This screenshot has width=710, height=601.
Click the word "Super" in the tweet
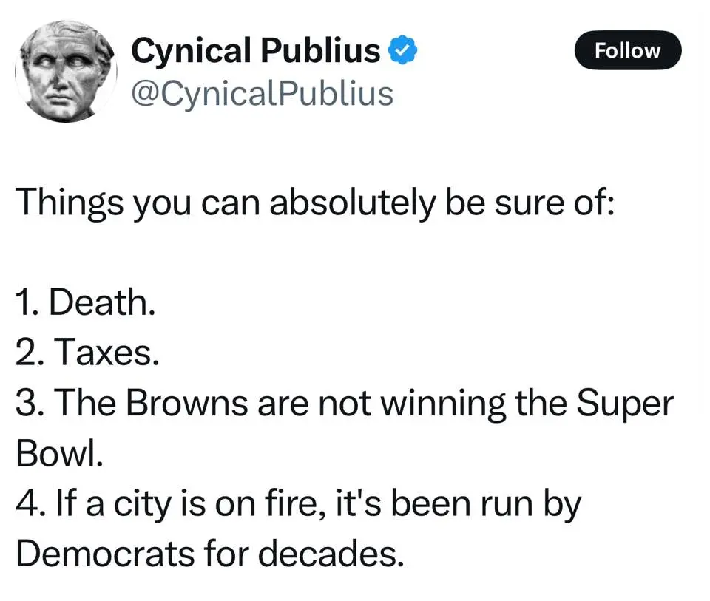[x=625, y=404]
